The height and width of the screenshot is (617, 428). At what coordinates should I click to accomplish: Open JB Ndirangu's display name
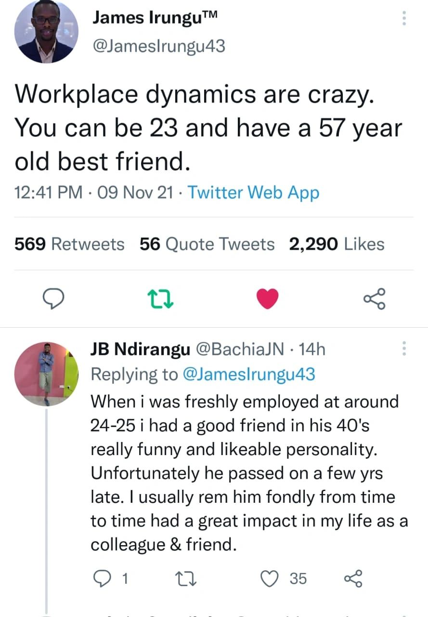[140, 349]
